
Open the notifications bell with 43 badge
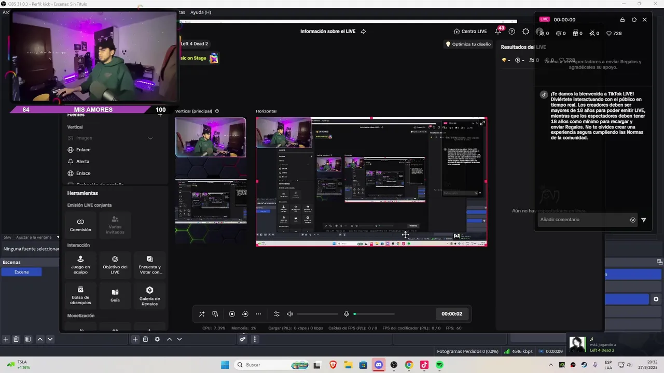499,31
